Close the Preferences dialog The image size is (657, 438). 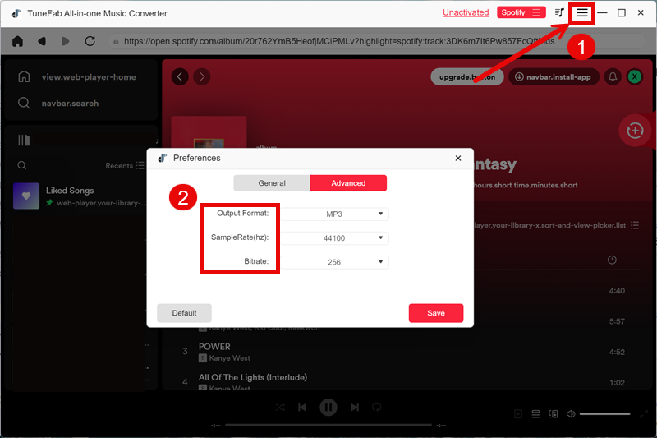(x=458, y=158)
